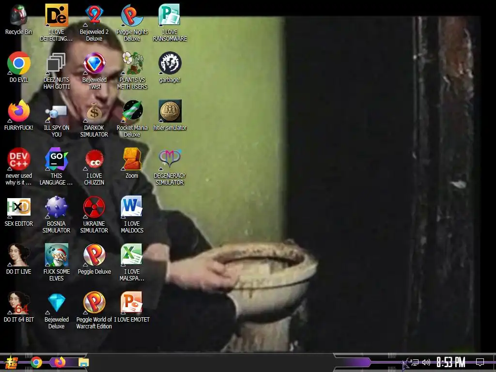This screenshot has height=372, width=496.
Task: Open the Publisher shortcut I LOVE RANSOMWARE
Action: coord(169,15)
